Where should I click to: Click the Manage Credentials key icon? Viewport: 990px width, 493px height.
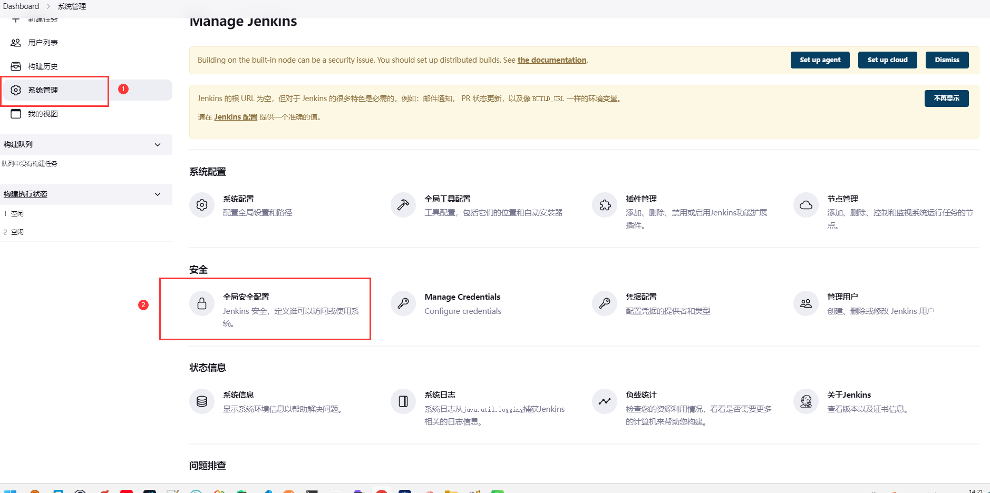tap(403, 303)
